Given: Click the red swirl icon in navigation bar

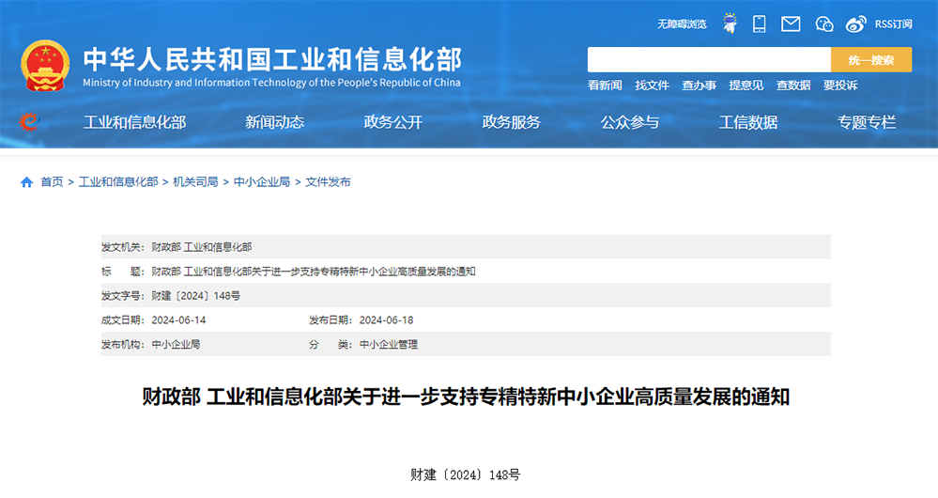Looking at the screenshot, I should coord(29,122).
